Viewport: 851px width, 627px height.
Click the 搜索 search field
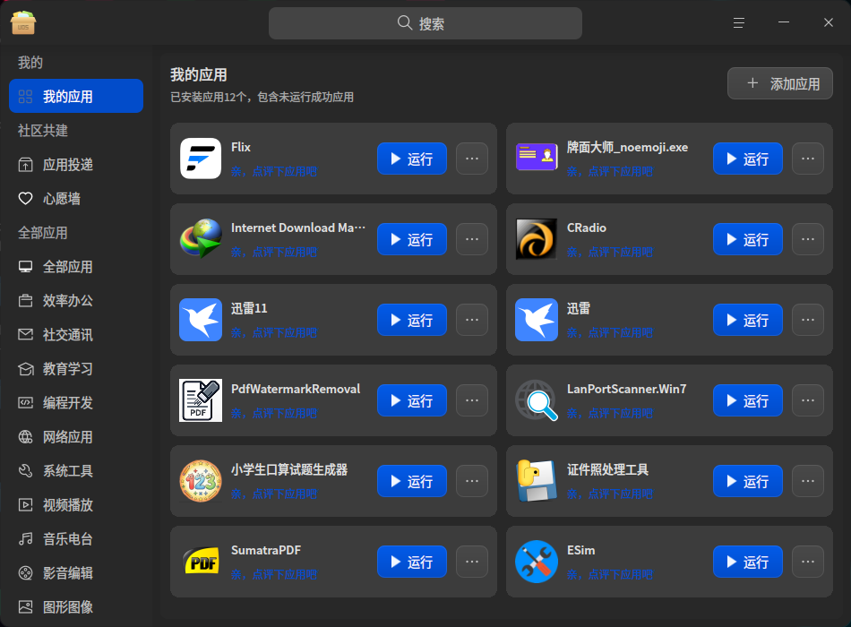[425, 23]
